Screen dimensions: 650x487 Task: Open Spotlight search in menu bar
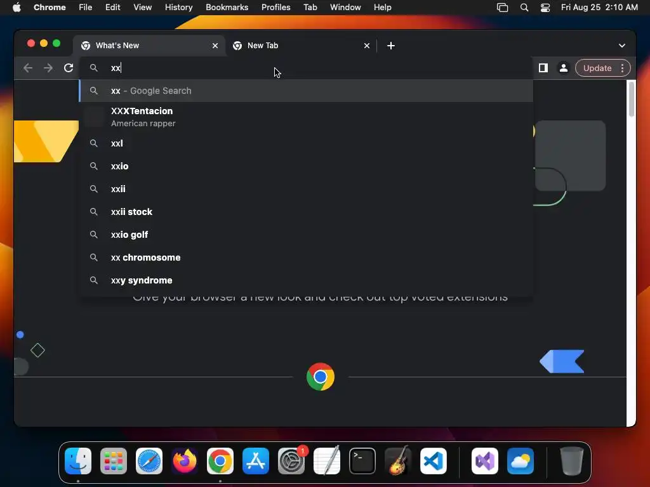(524, 8)
